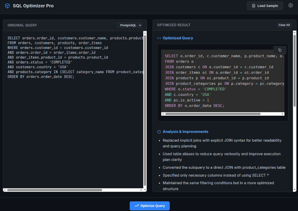298x211 pixels.
Task: Click the OPTIMIZED RESULT panel heading
Action: pos(174,25)
